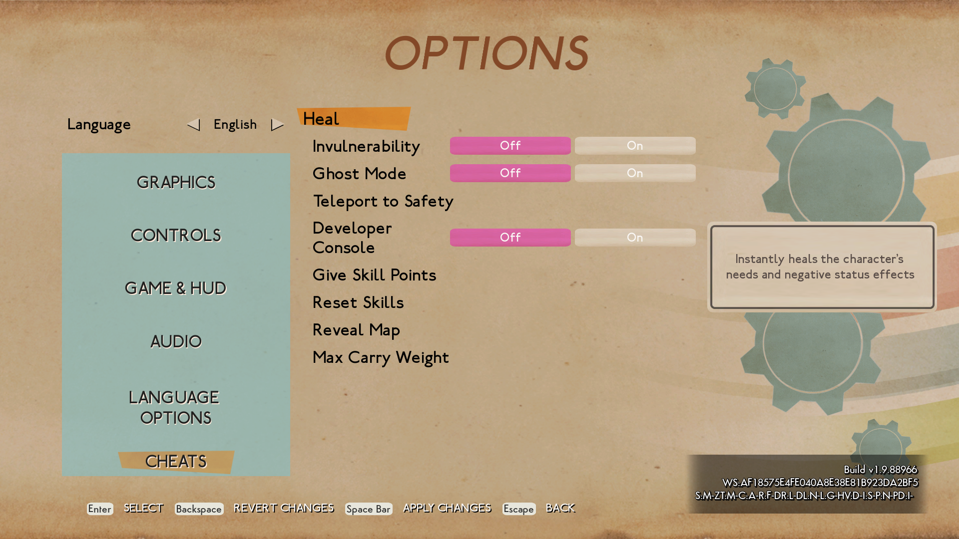Enable Invulnerability toggle to On

[x=635, y=145]
